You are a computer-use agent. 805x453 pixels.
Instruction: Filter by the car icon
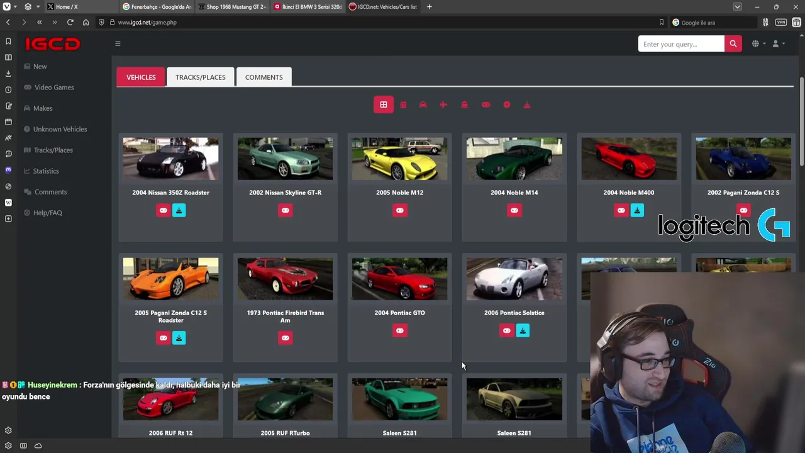click(x=423, y=104)
